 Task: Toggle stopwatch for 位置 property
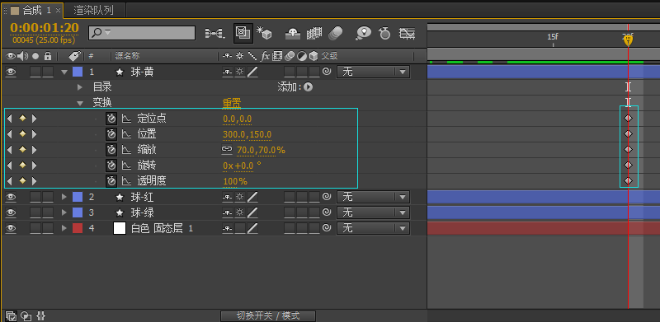(x=111, y=134)
